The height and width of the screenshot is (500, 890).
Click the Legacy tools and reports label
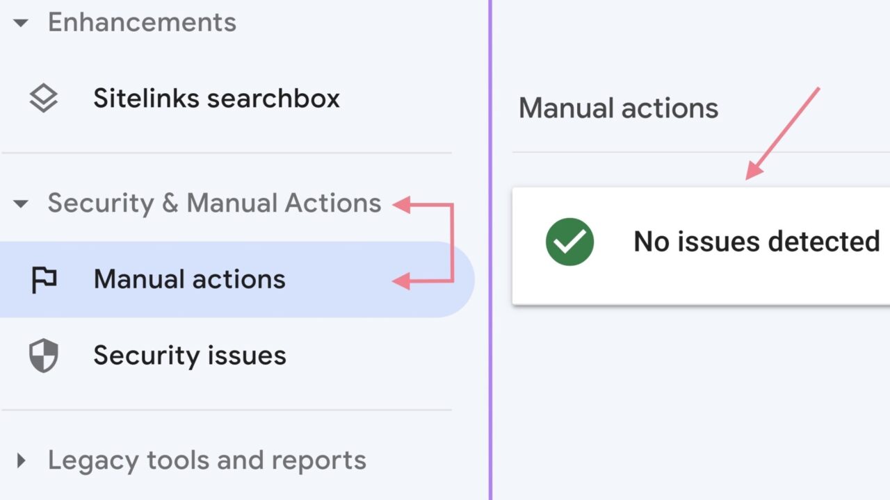click(x=207, y=460)
